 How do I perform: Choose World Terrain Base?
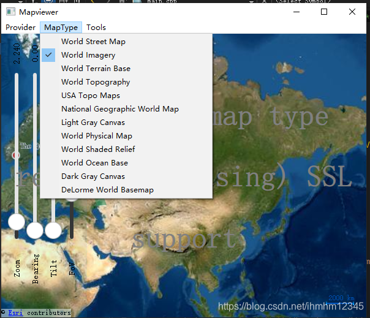click(x=126, y=69)
